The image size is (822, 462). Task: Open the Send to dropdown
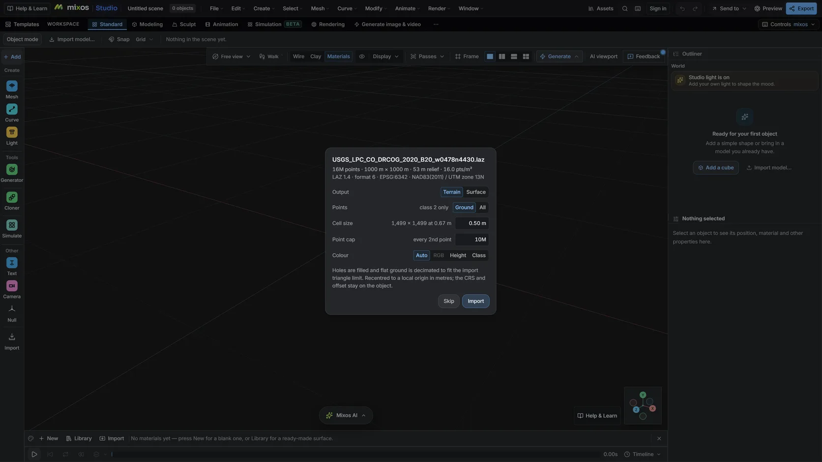(x=729, y=8)
